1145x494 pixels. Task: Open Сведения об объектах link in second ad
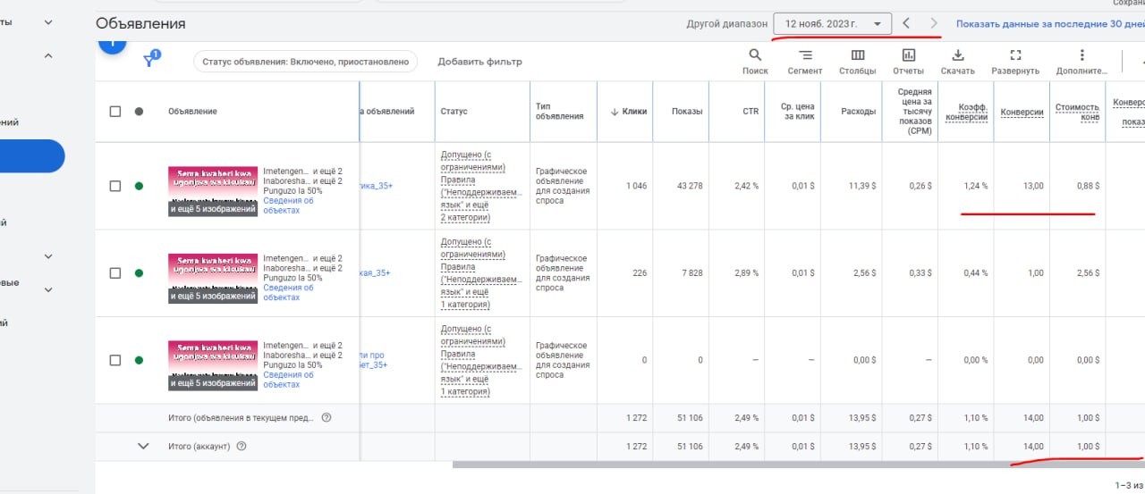click(x=288, y=292)
